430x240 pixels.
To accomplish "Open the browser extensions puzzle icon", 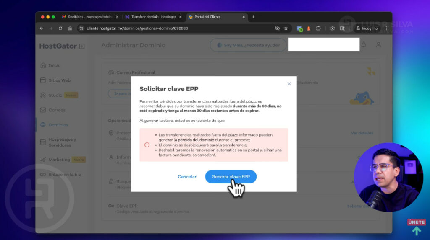I will pyautogui.click(x=318, y=28).
